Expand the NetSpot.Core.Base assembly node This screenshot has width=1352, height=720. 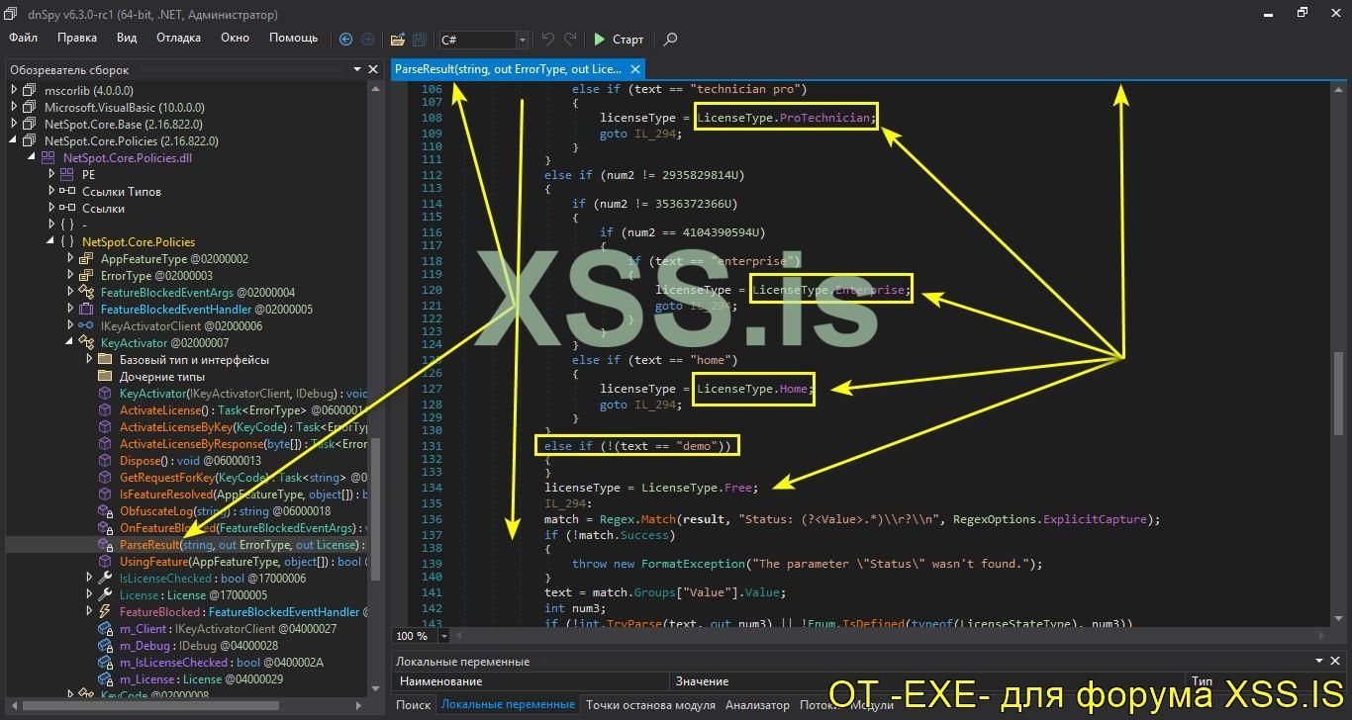[x=14, y=125]
